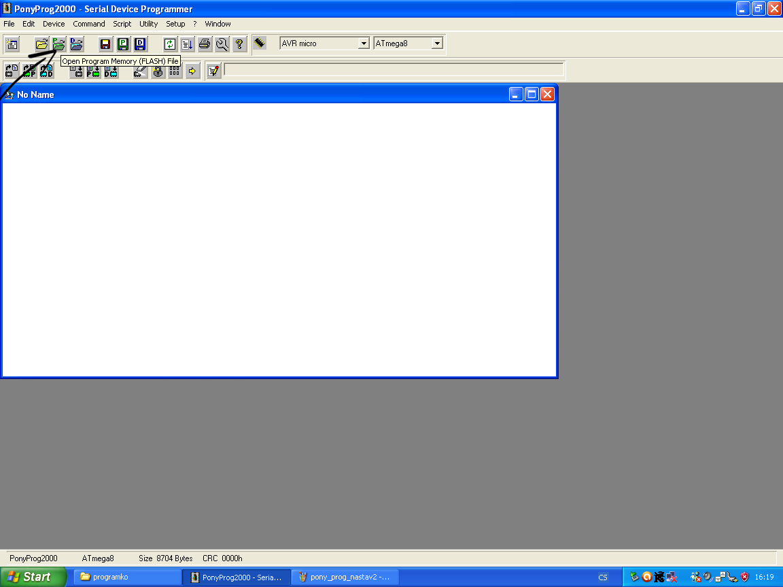Image resolution: width=783 pixels, height=587 pixels.
Task: Click the speaker volume tray icon
Action: [x=707, y=577]
